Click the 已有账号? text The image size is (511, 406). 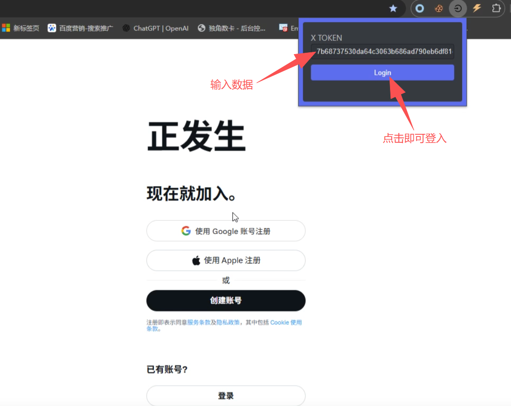[167, 369]
